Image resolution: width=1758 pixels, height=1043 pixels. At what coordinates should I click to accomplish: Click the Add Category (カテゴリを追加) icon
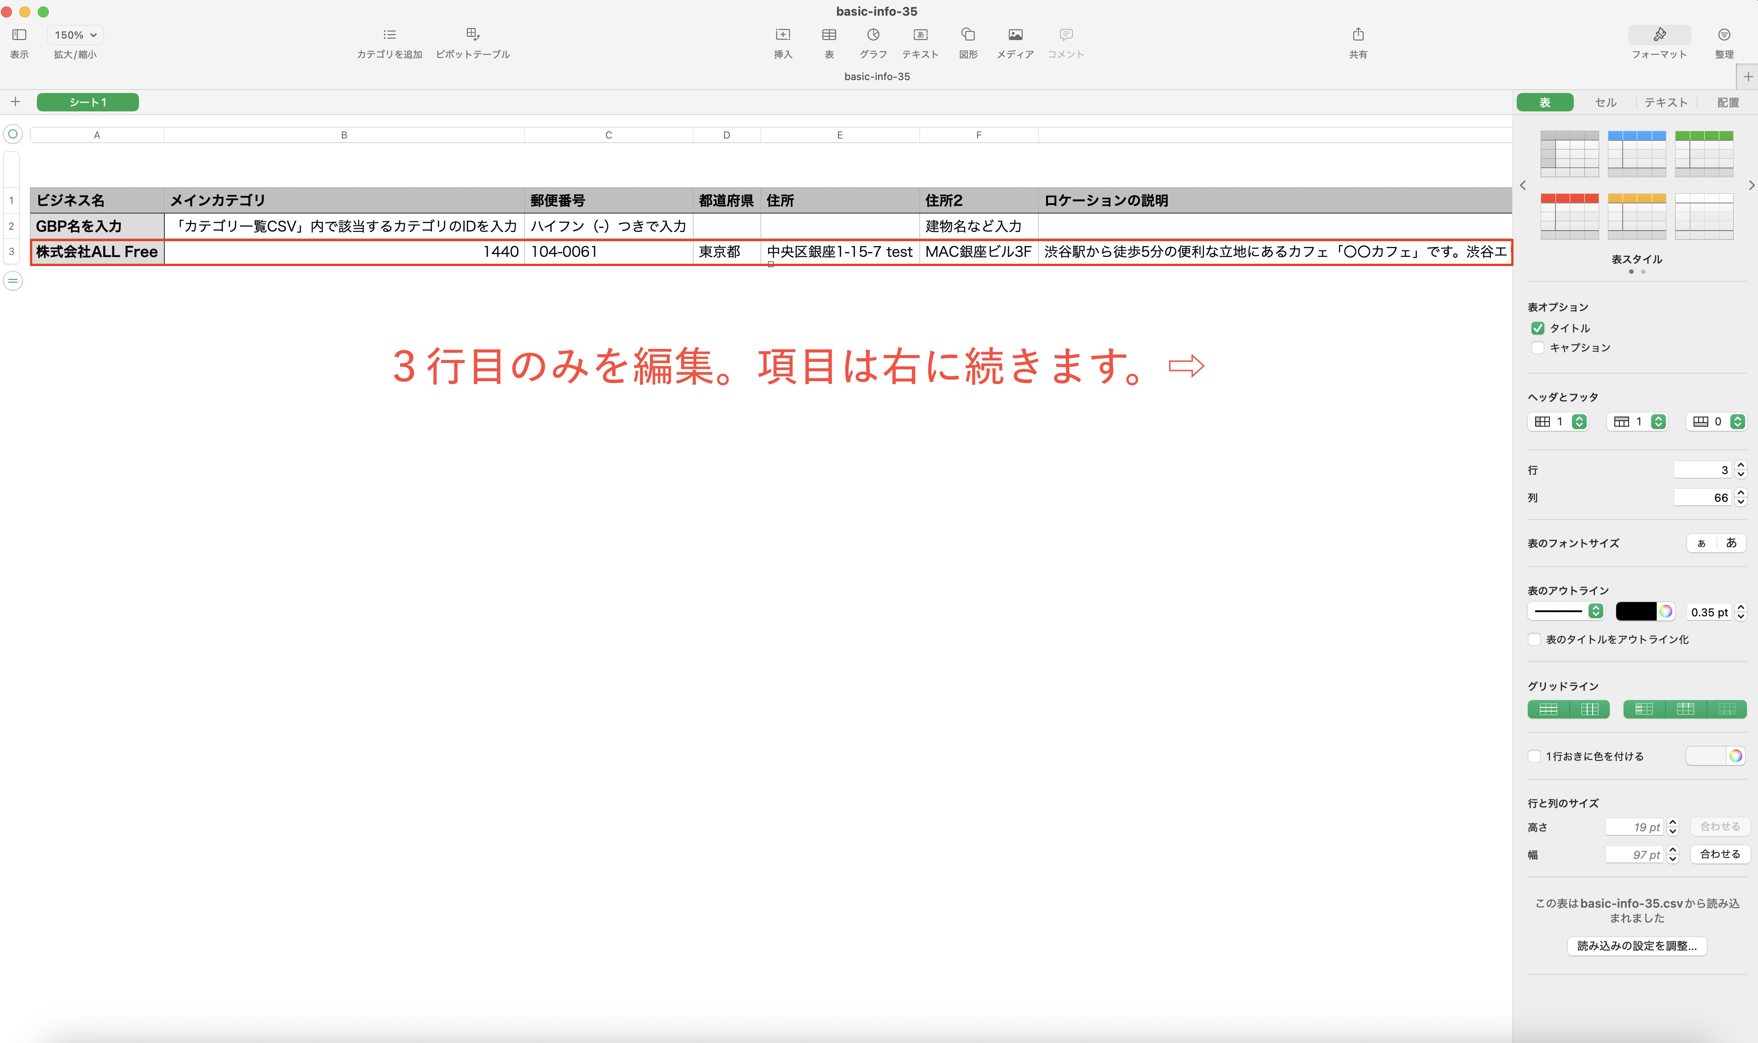click(x=390, y=35)
